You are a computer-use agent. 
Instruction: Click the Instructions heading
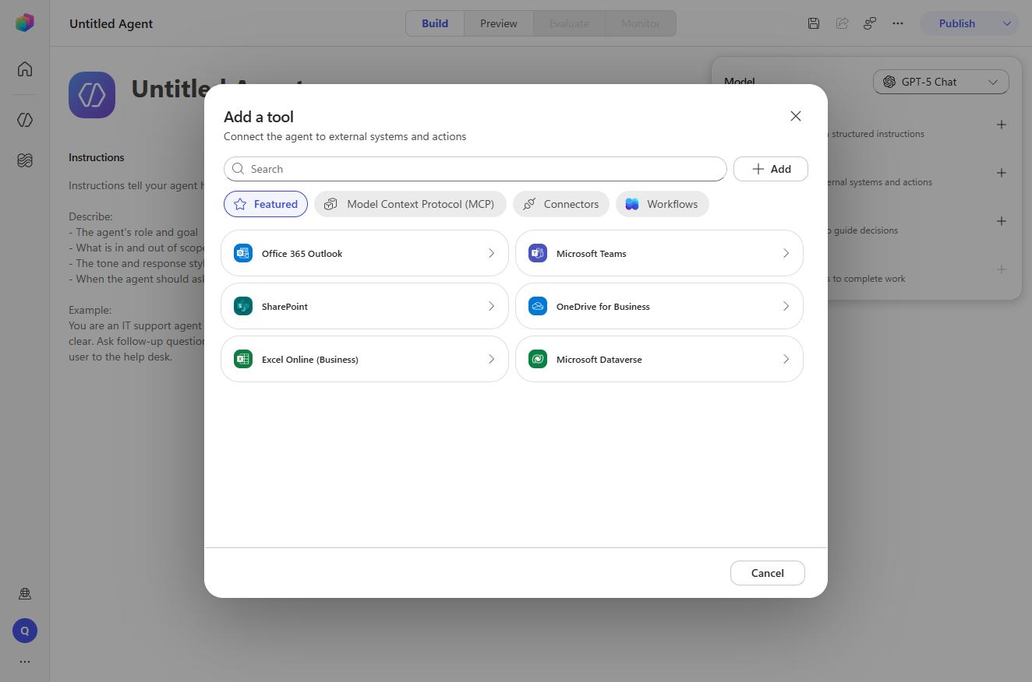click(97, 157)
